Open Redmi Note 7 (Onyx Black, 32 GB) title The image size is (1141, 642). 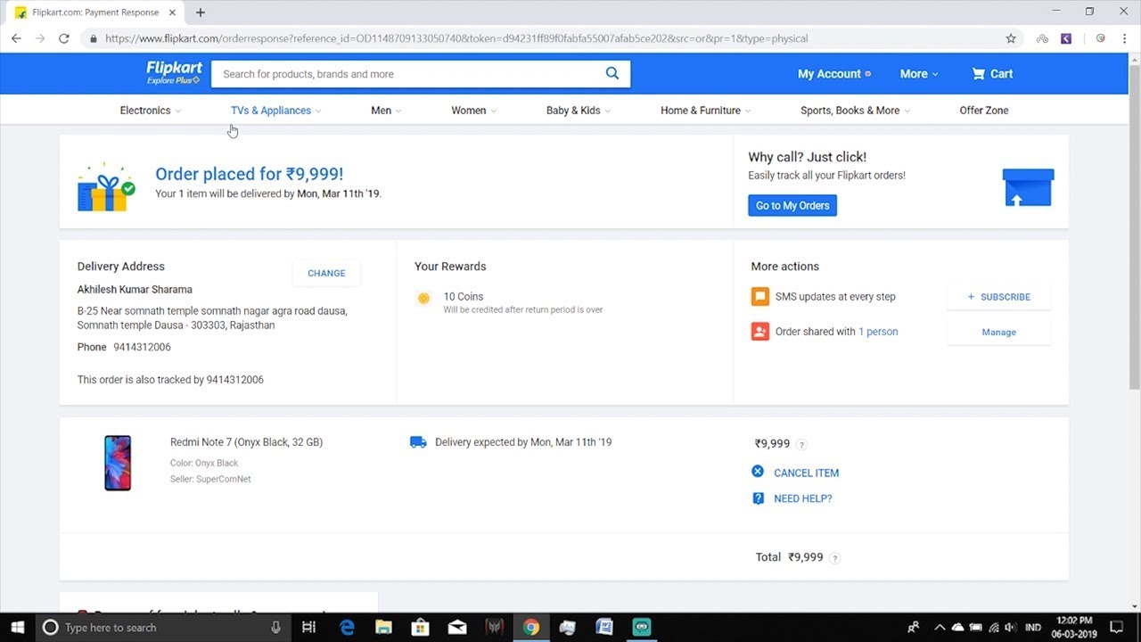(246, 442)
